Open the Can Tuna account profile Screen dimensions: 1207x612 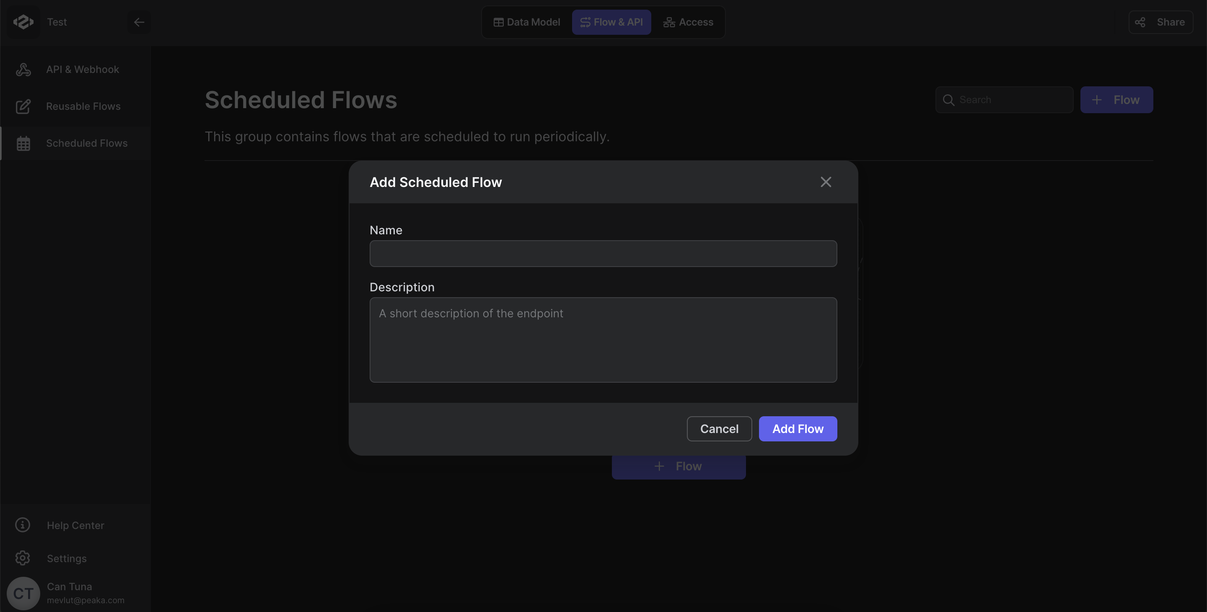coord(69,586)
